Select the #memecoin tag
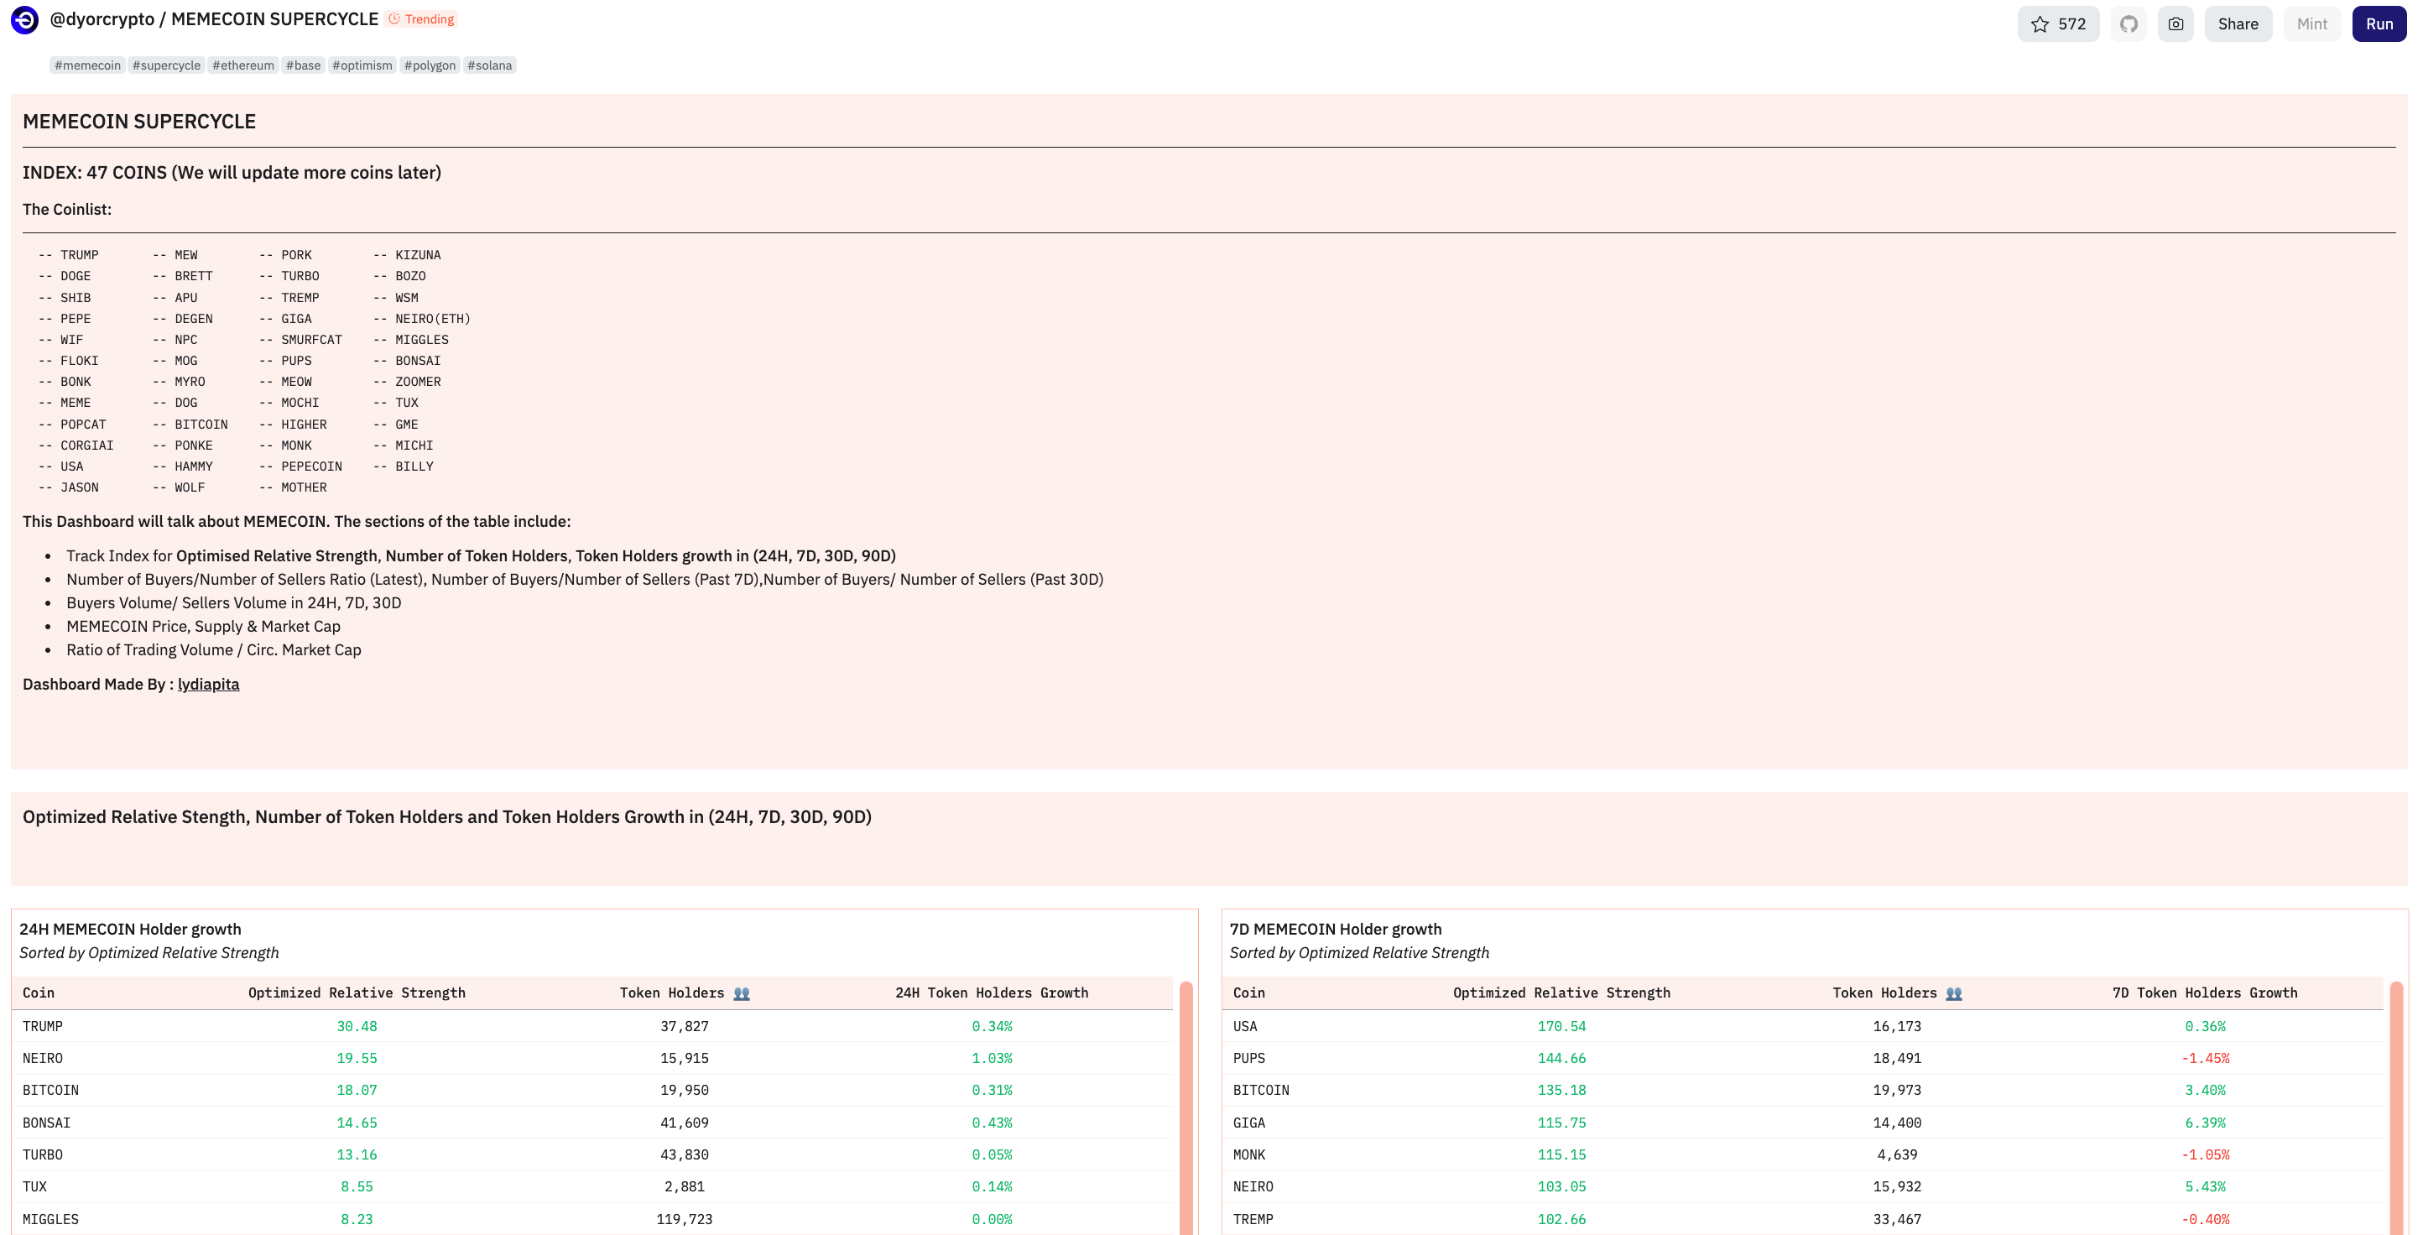This screenshot has width=2423, height=1235. click(87, 65)
